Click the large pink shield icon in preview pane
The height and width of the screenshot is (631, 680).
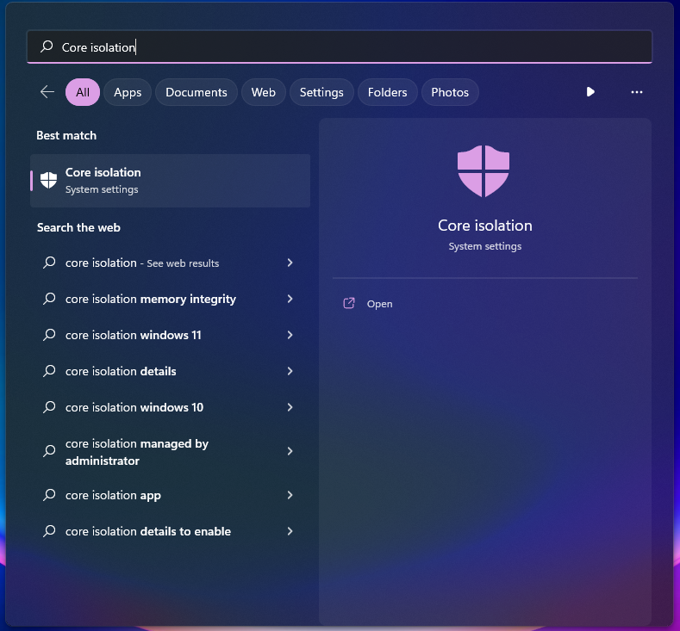pos(483,171)
